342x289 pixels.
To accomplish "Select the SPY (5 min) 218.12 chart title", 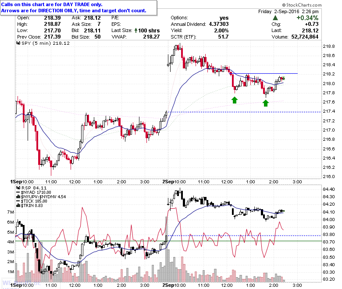I will pos(46,43).
